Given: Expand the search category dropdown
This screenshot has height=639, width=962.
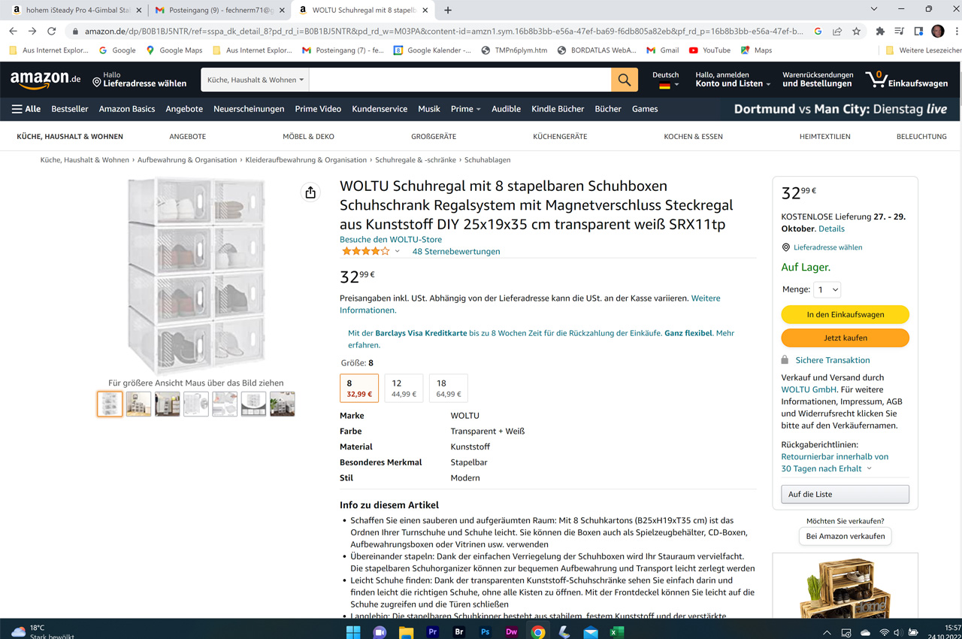Looking at the screenshot, I should pyautogui.click(x=256, y=80).
